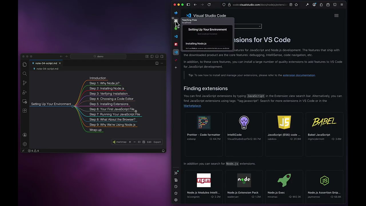Zoom out the markmap with the minus icon

[134, 142]
